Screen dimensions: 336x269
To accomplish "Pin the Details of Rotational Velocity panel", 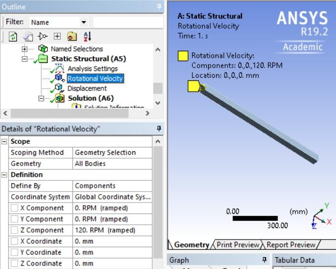I will [159, 129].
